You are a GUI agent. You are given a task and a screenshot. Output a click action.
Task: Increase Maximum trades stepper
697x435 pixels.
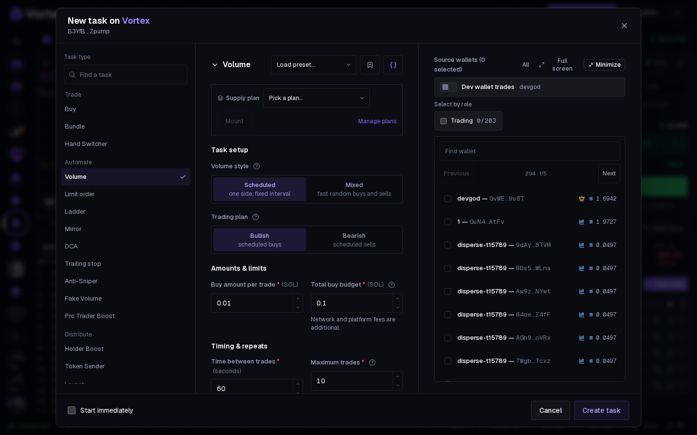tap(397, 377)
